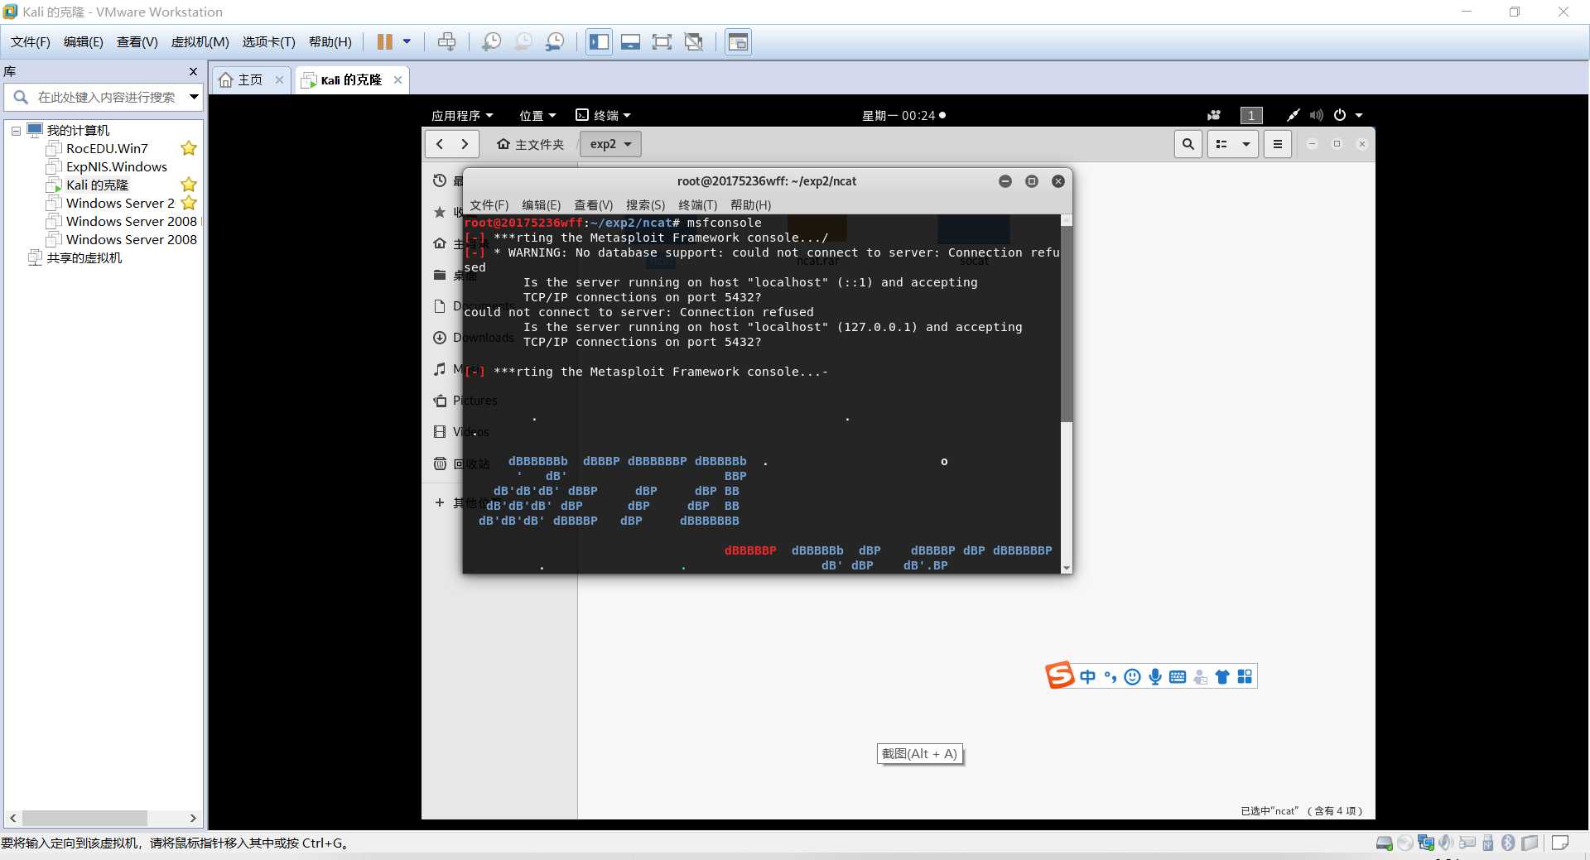This screenshot has width=1590, height=860.
Task: Click the terminal vertical scrollbar
Action: (x=1067, y=324)
